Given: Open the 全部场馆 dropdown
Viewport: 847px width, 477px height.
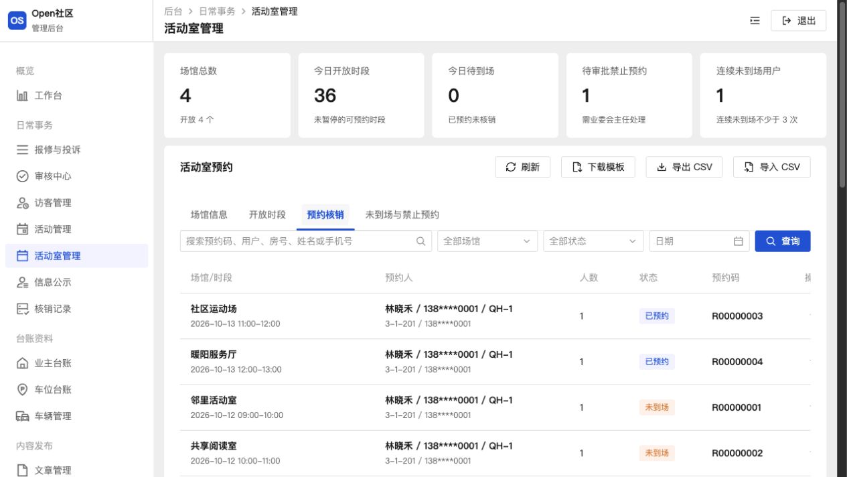Looking at the screenshot, I should pyautogui.click(x=487, y=241).
